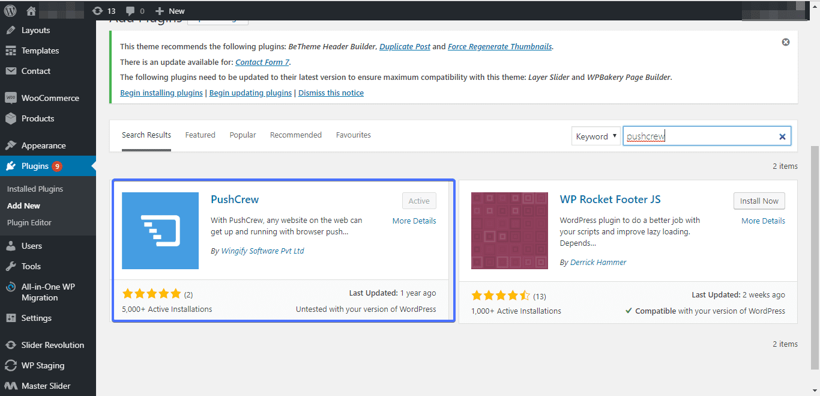Click the '5,000+ Active Installations' text
The width and height of the screenshot is (820, 396).
(x=167, y=309)
